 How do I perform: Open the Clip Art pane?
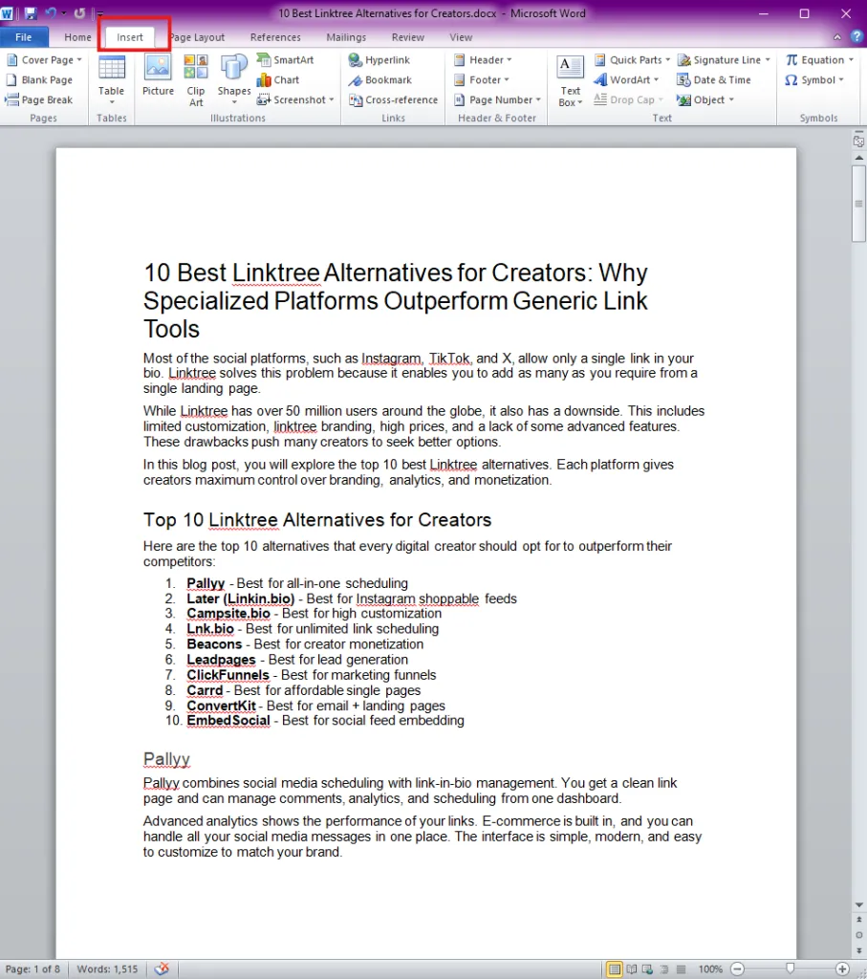tap(196, 80)
